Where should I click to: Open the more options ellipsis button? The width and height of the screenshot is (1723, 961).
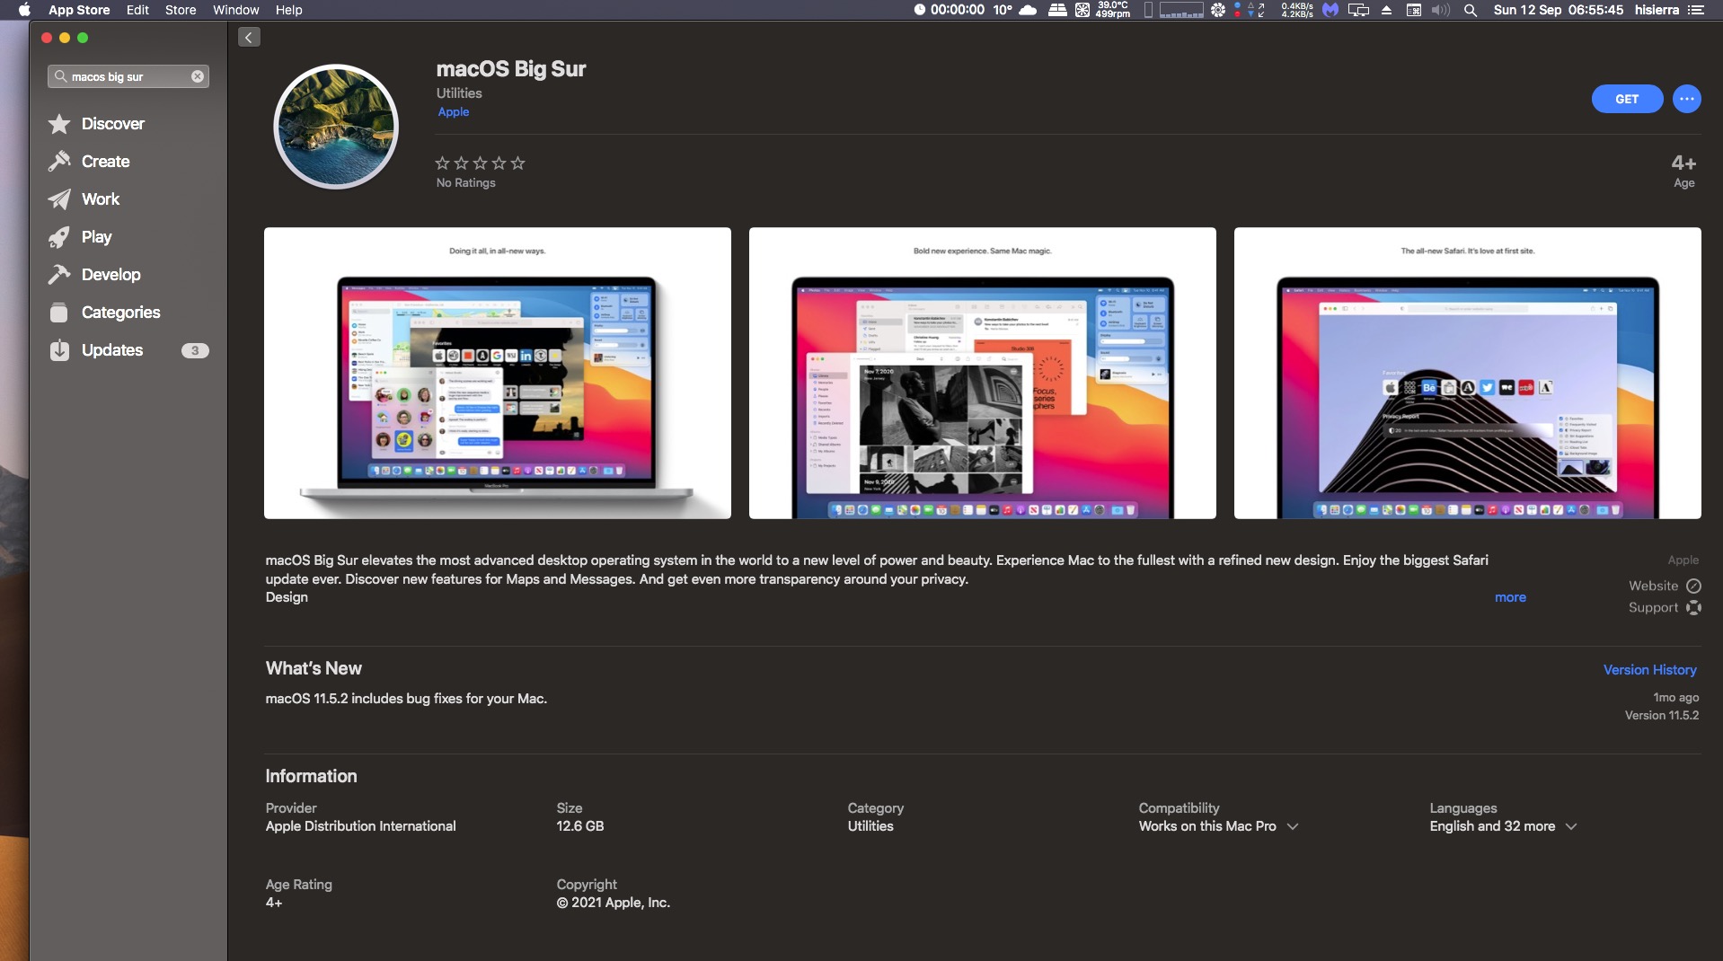[x=1686, y=99]
